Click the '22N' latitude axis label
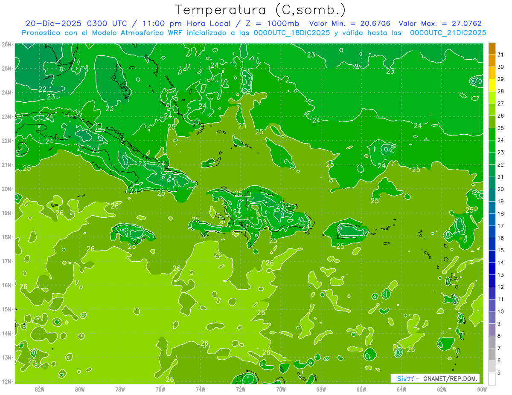The height and width of the screenshot is (395, 512). [6, 141]
